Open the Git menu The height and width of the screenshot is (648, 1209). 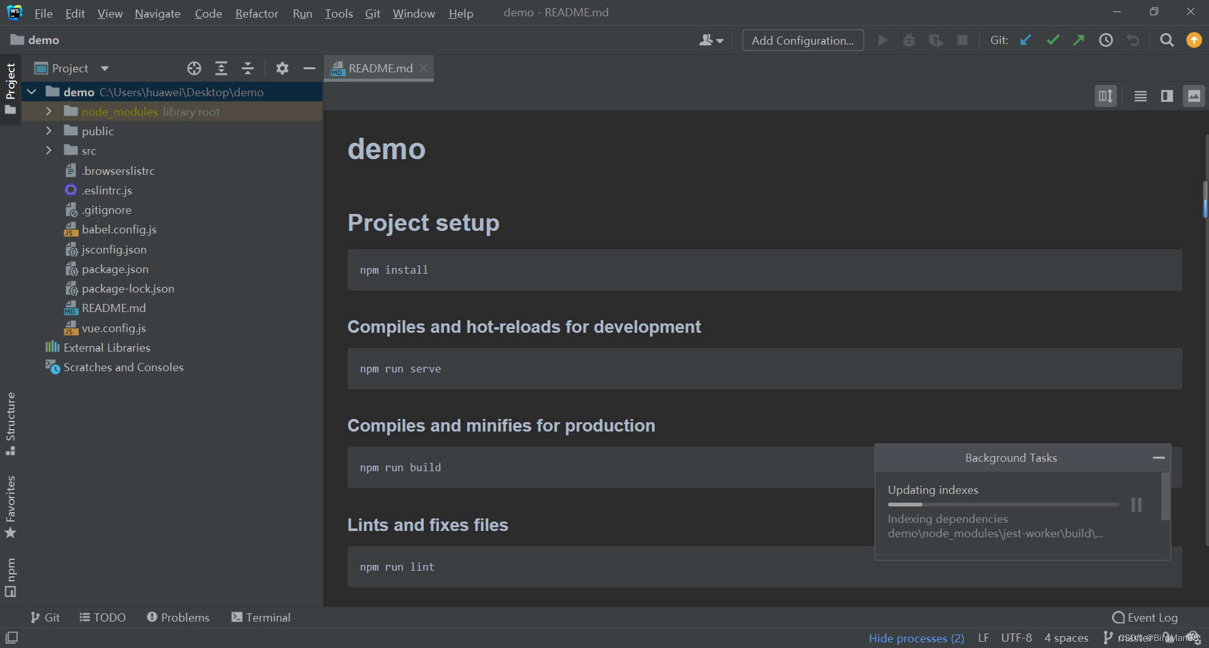click(x=372, y=13)
